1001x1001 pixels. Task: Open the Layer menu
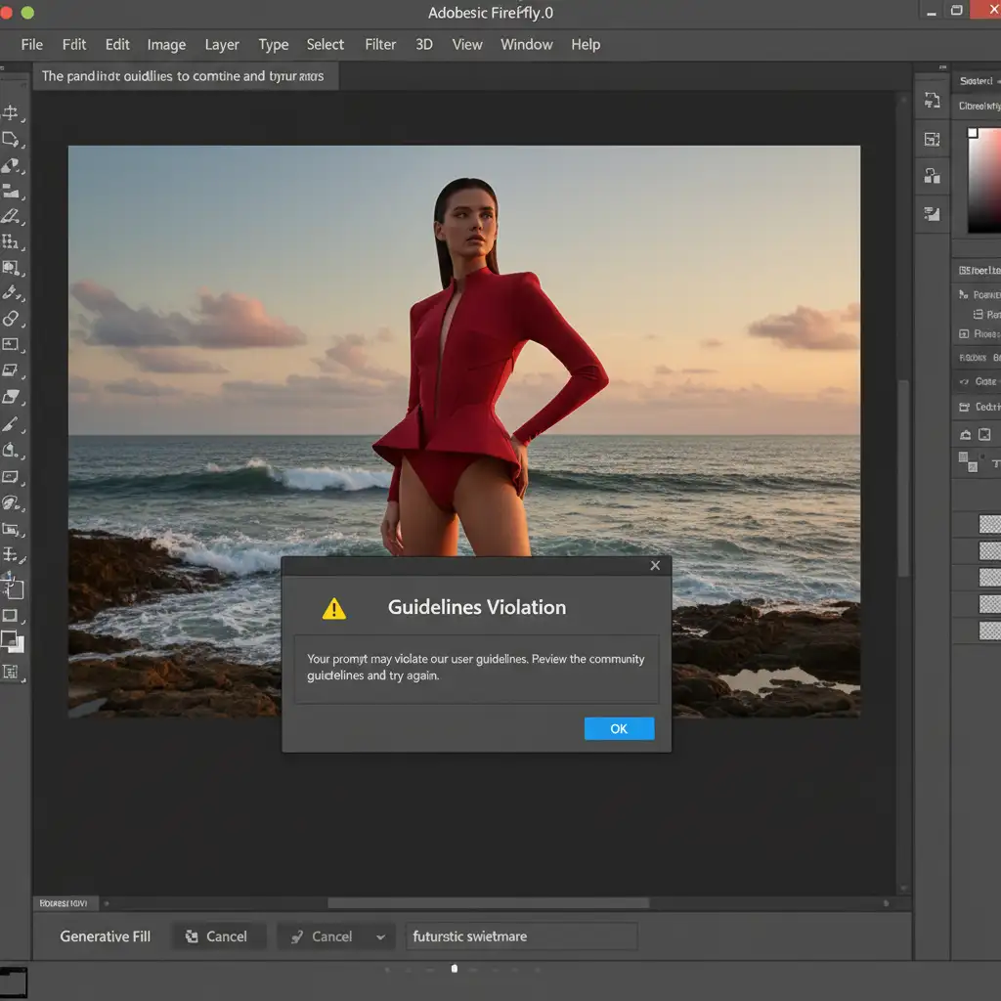(222, 45)
